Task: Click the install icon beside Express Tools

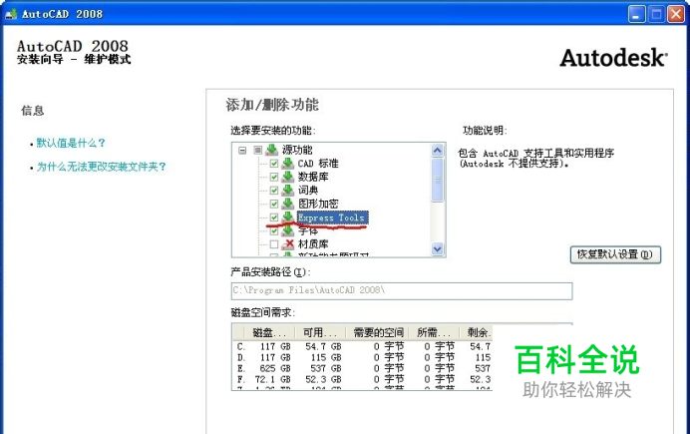Action: pyautogui.click(x=288, y=217)
